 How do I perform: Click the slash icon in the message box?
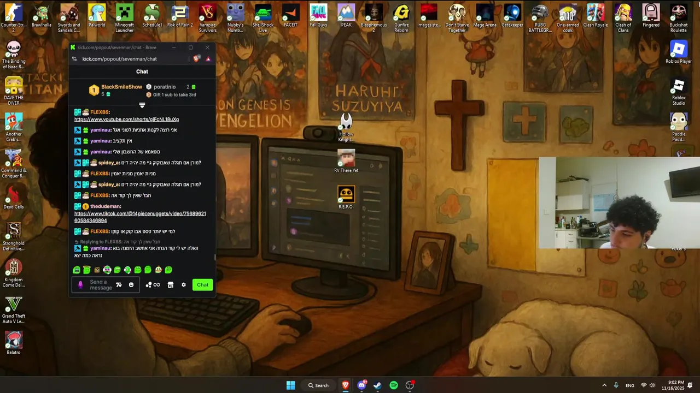pyautogui.click(x=119, y=284)
